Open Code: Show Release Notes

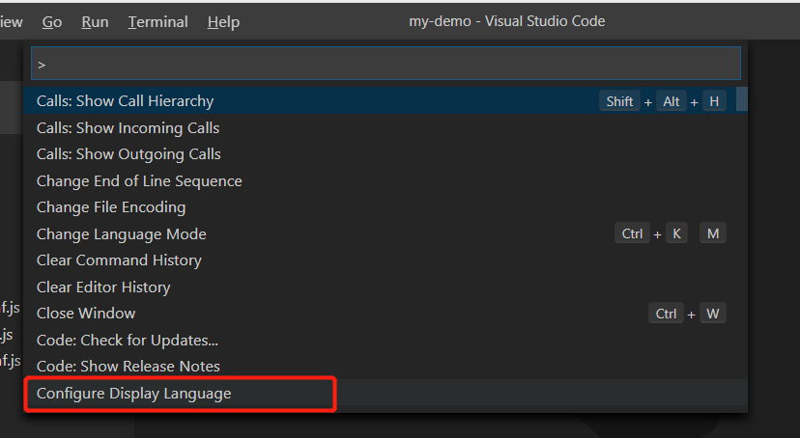pyautogui.click(x=129, y=367)
